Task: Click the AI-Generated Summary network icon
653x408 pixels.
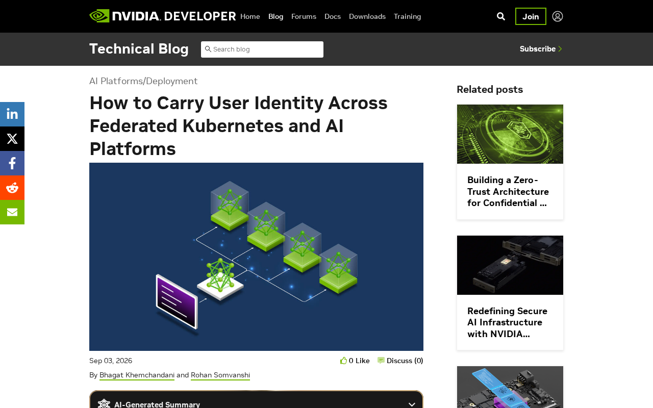Action: click(104, 404)
